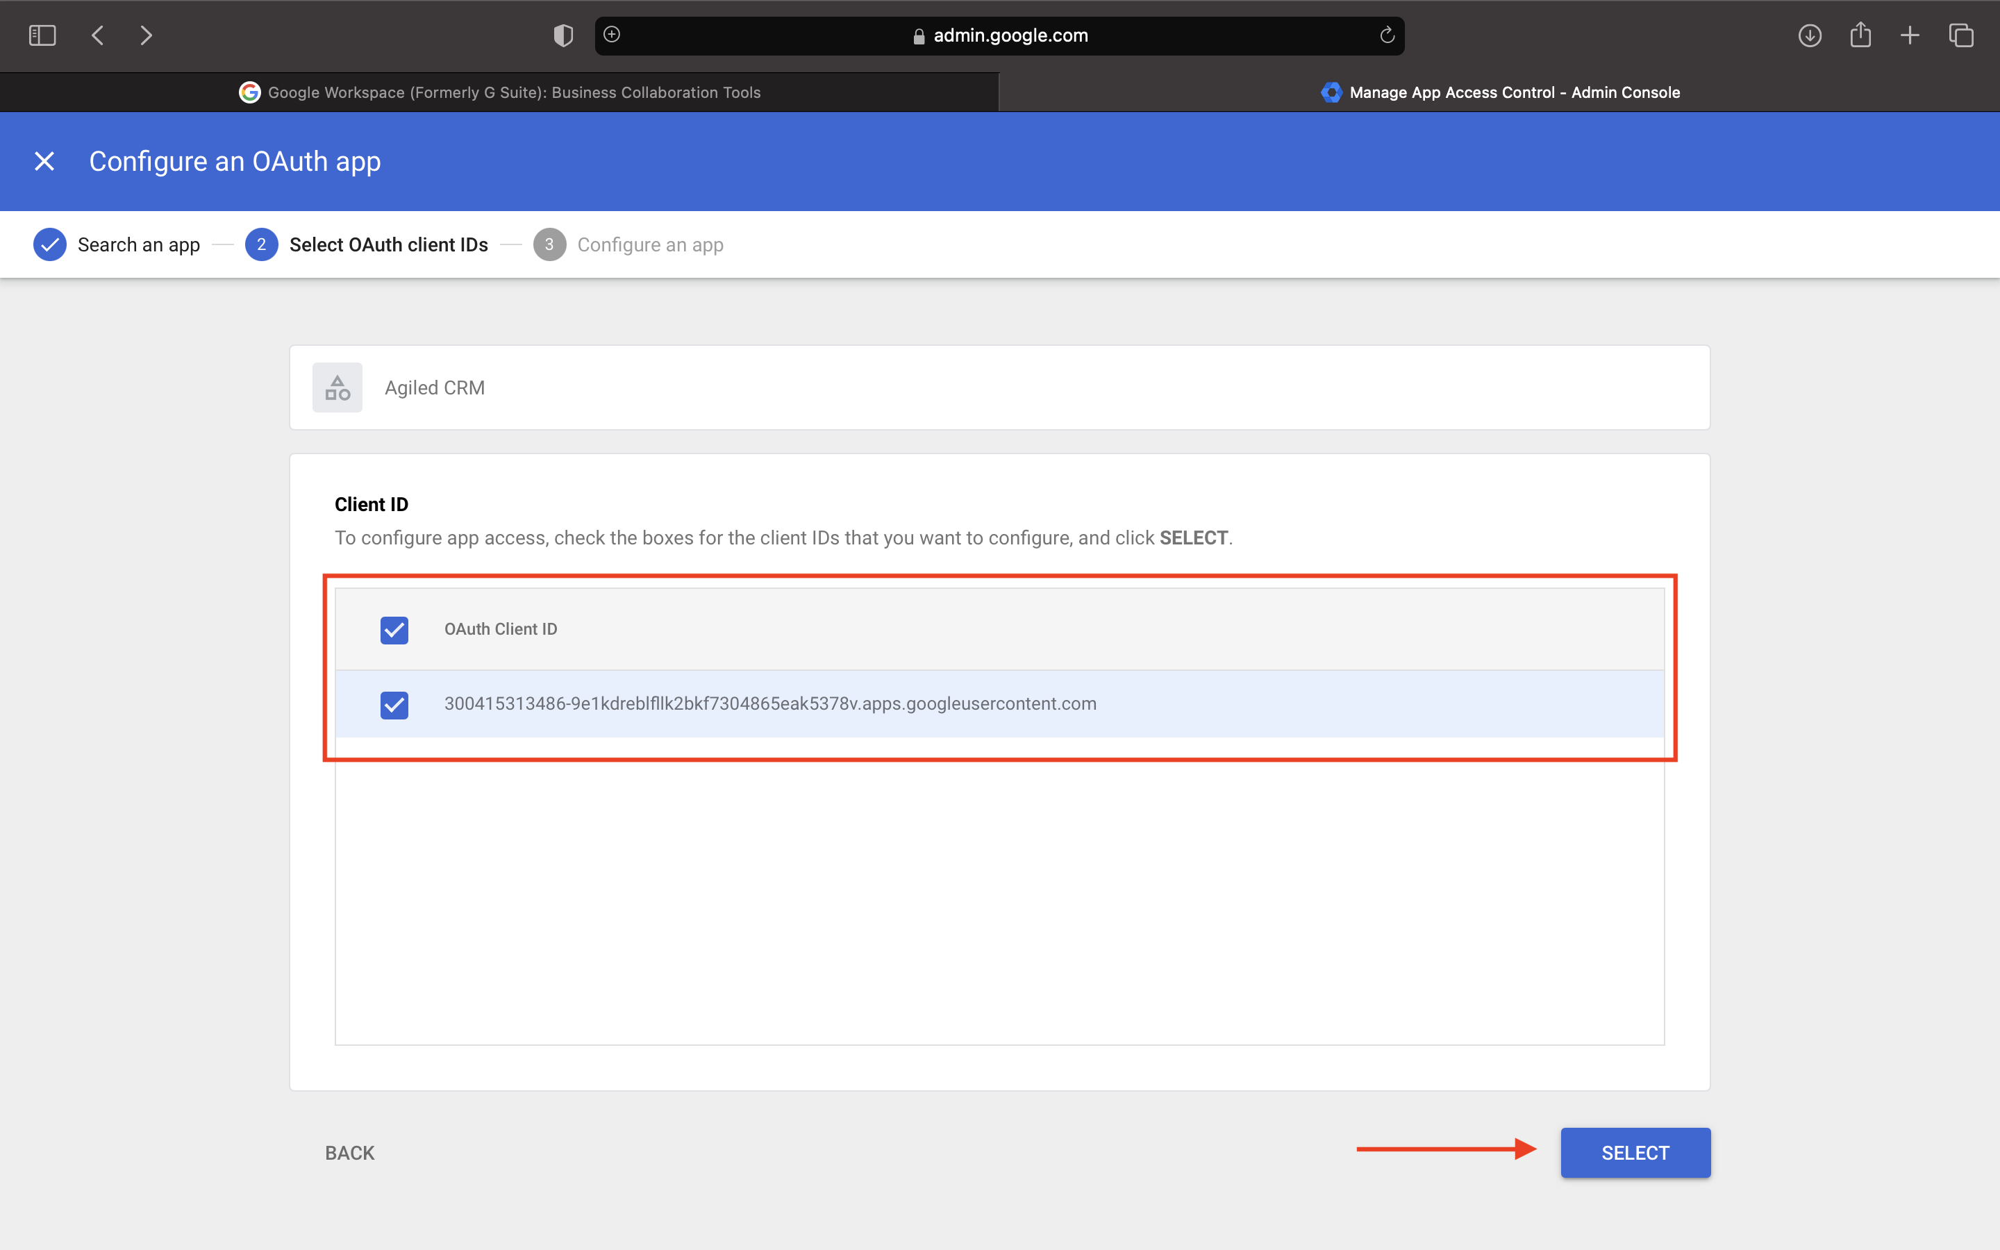
Task: Go back with browser back arrow
Action: tap(97, 35)
